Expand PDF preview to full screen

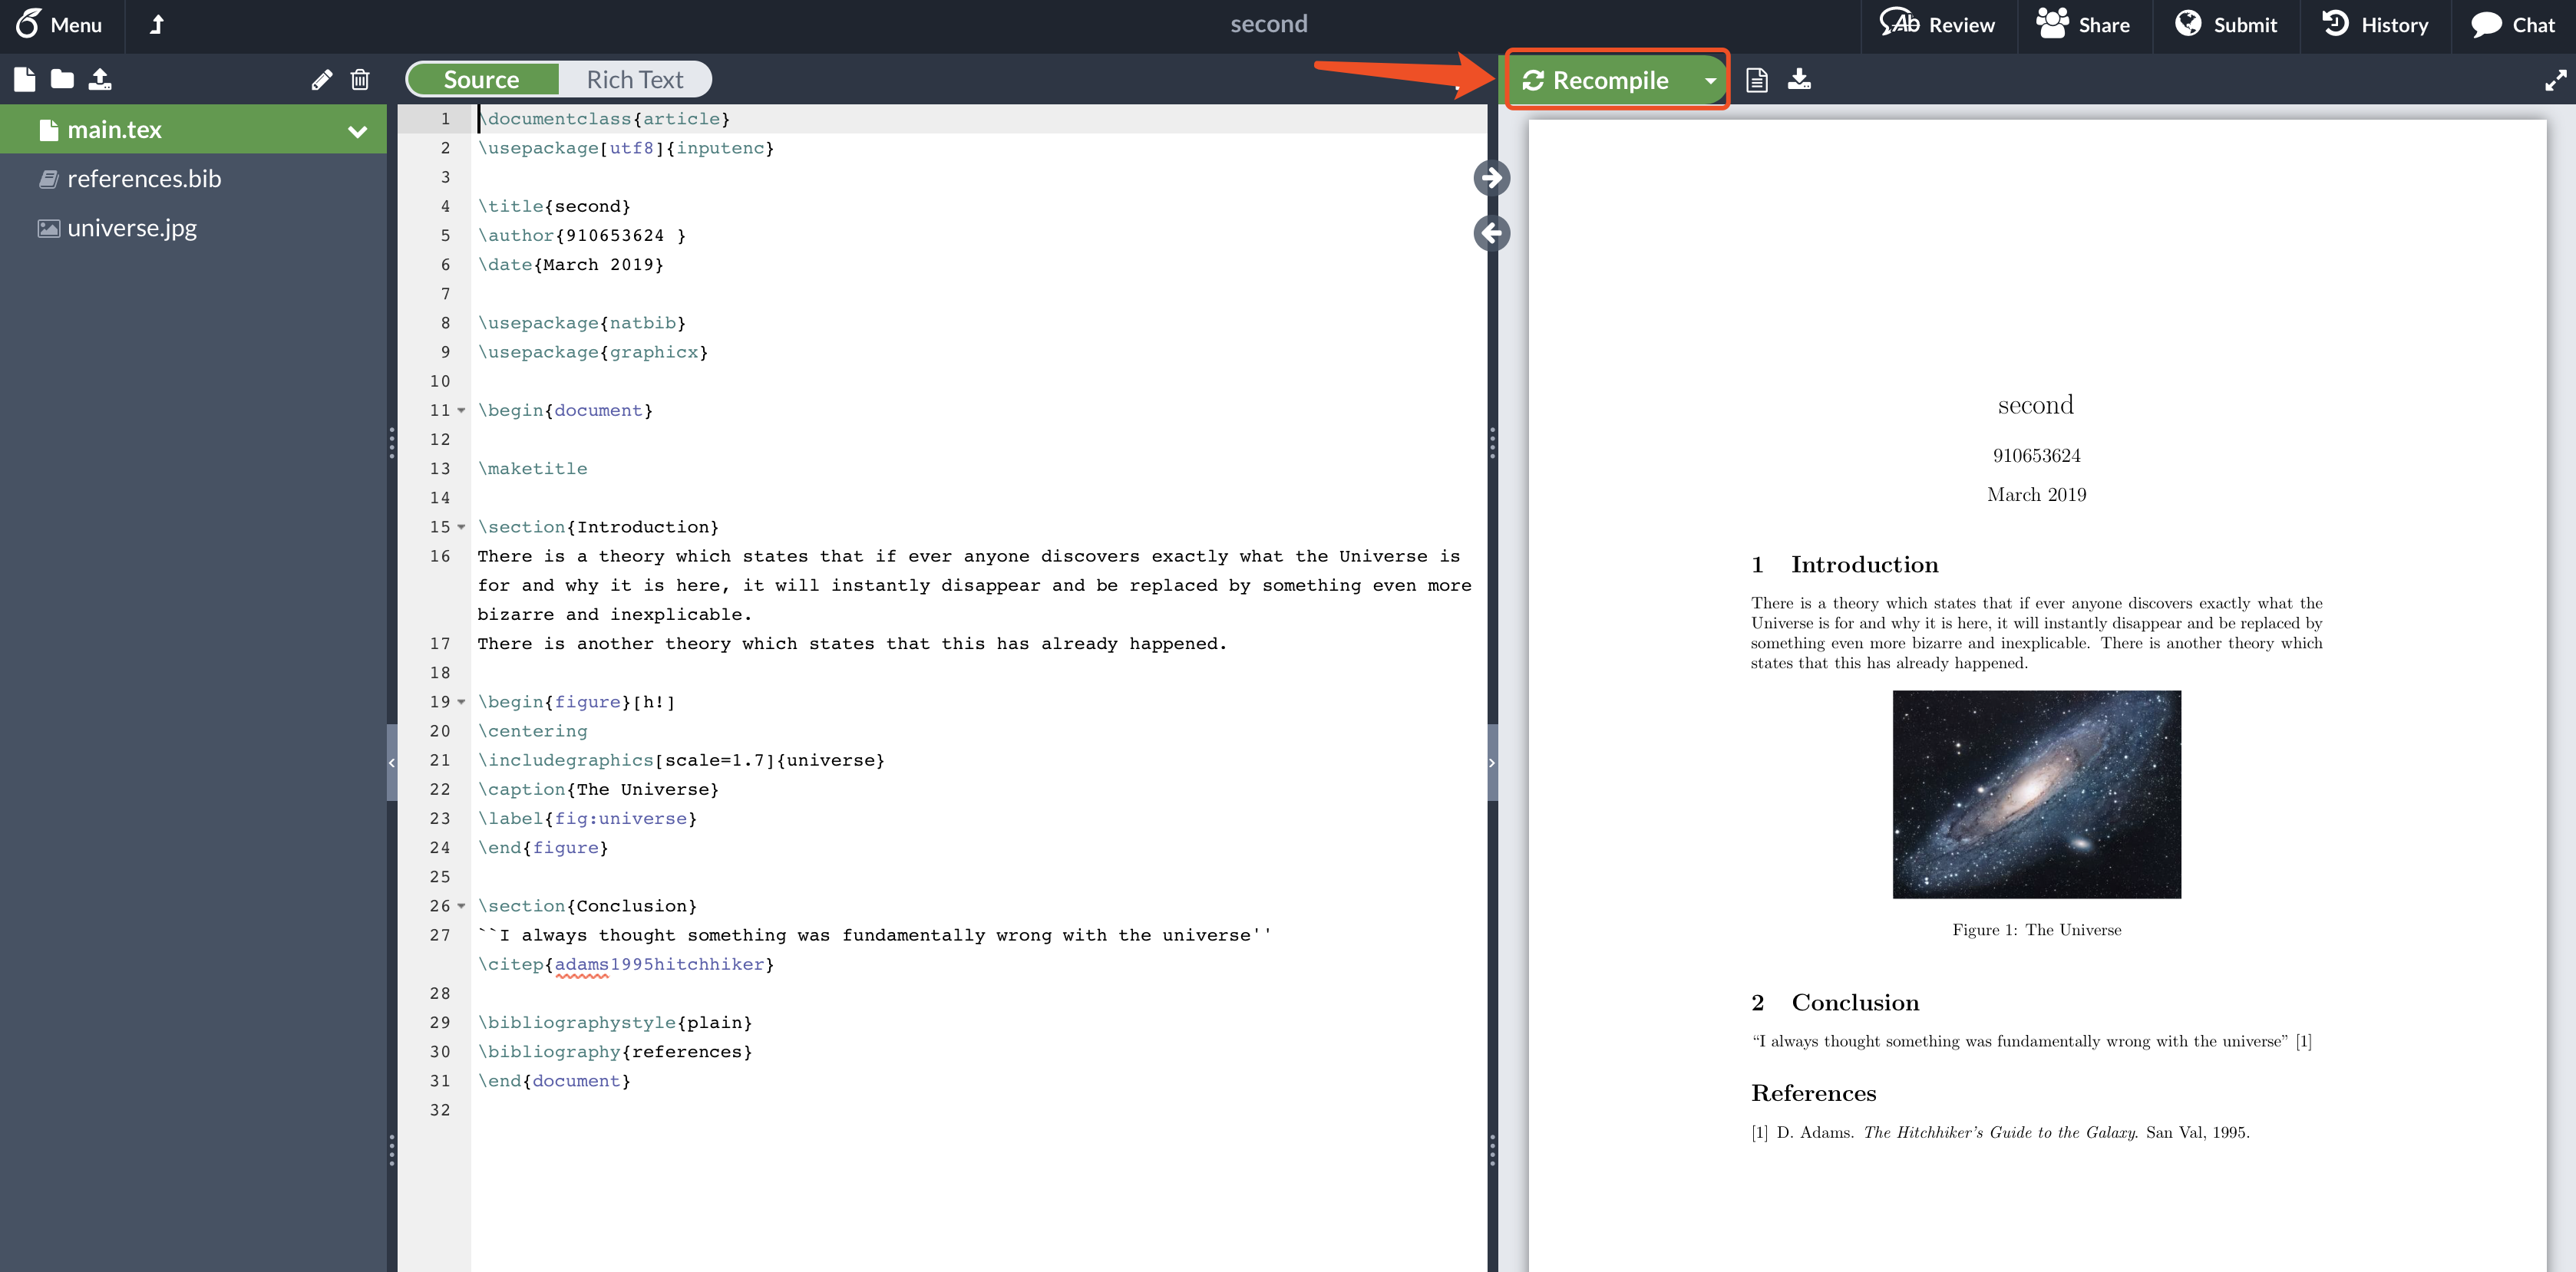[2555, 80]
